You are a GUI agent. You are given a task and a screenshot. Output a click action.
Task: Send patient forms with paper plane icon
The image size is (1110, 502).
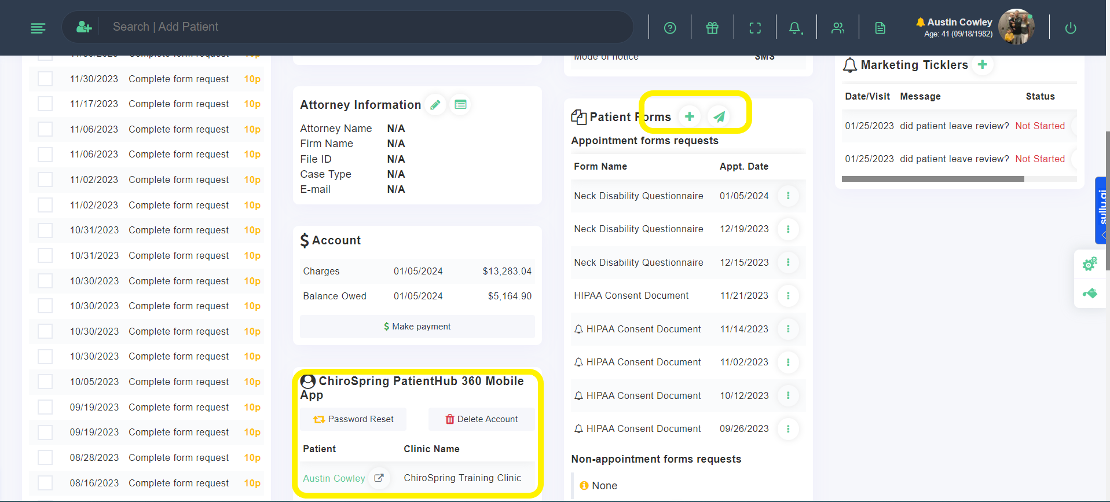pyautogui.click(x=719, y=116)
